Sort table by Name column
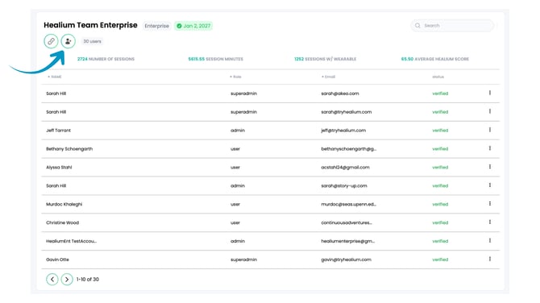The width and height of the screenshot is (540, 303). [x=55, y=77]
